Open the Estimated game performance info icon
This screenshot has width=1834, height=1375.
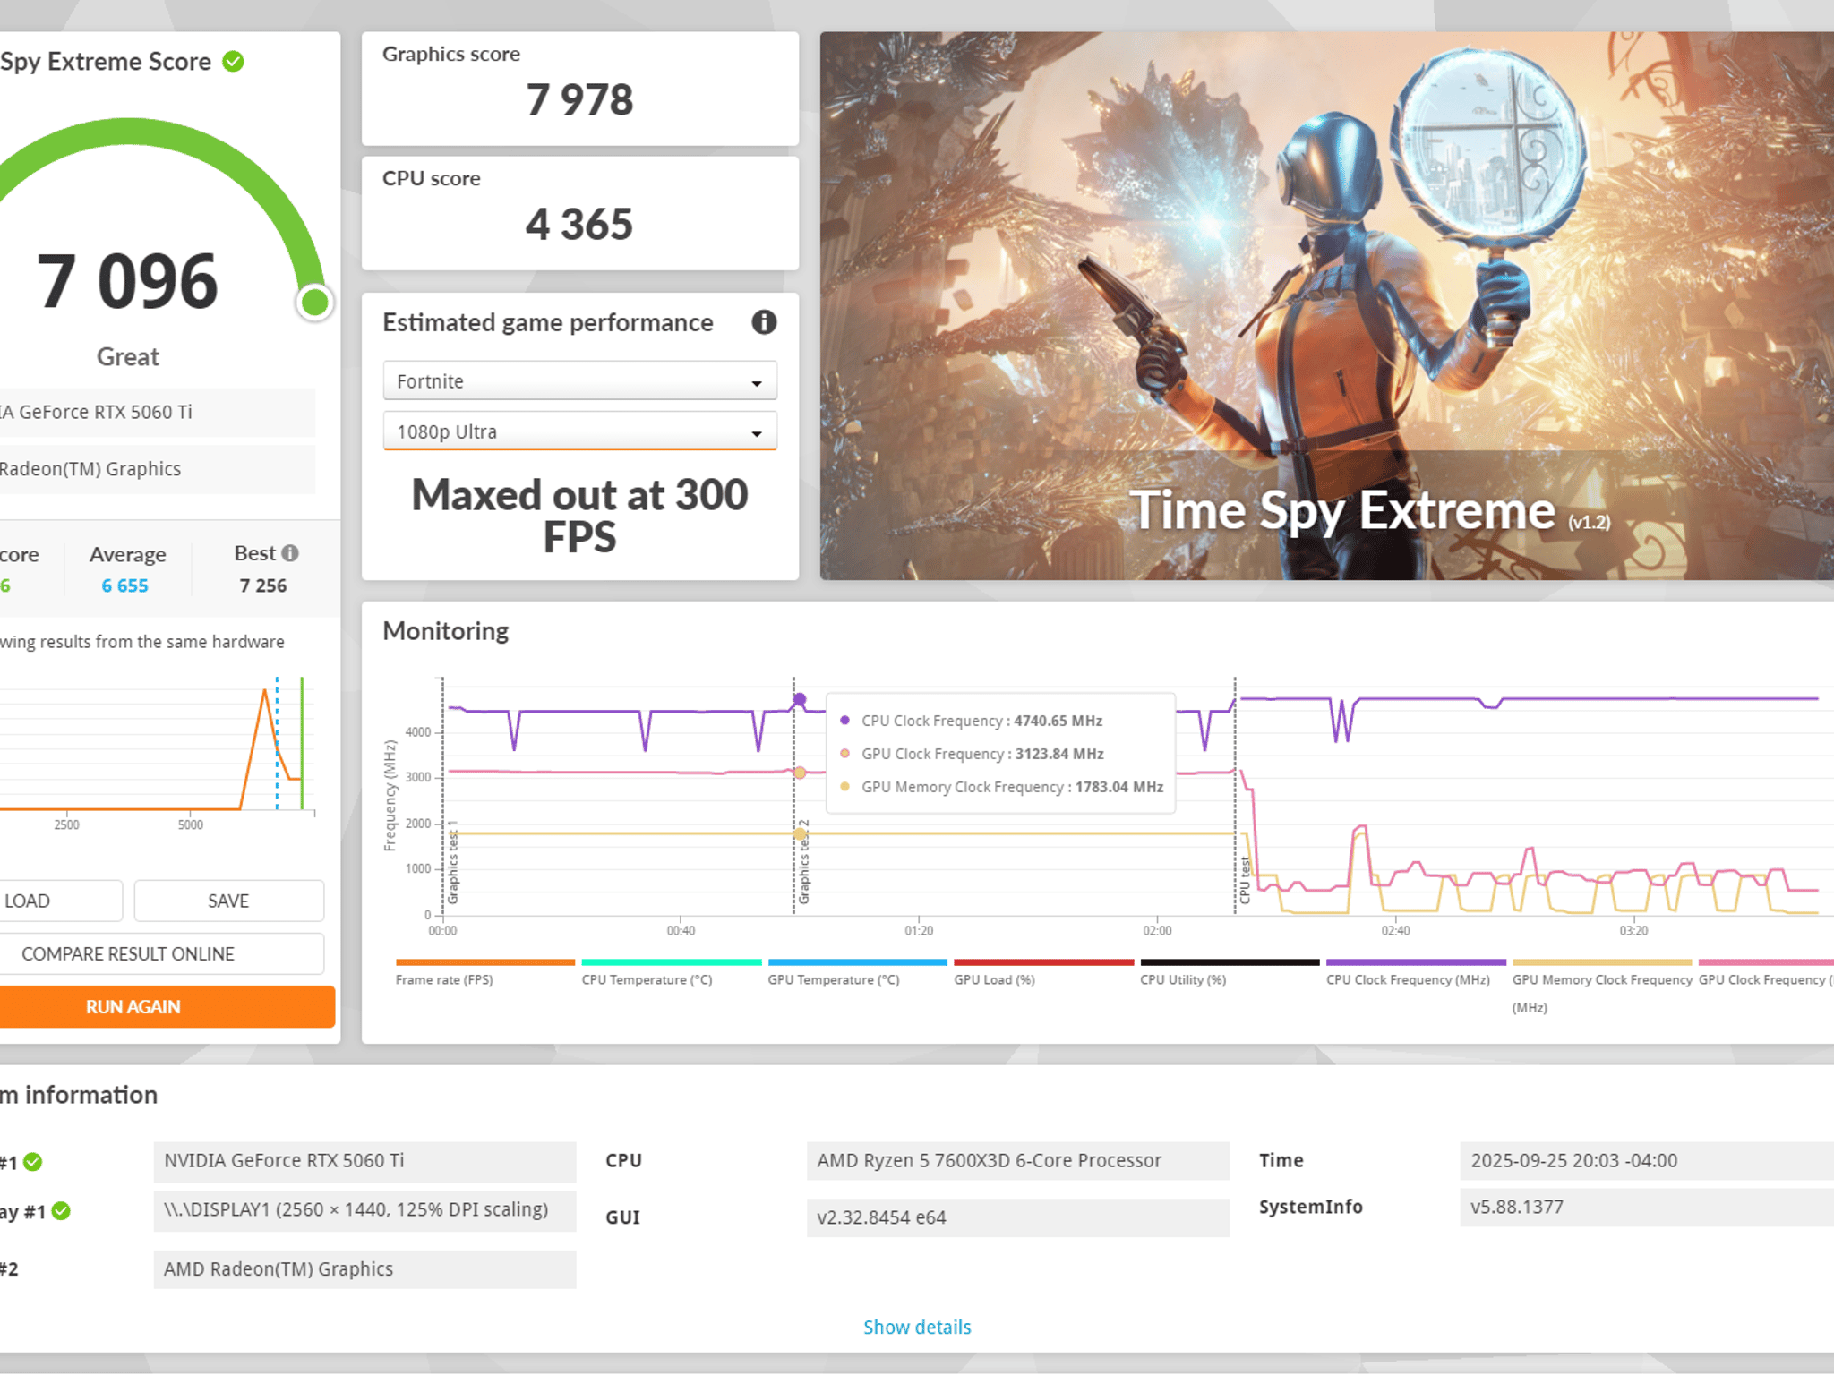click(763, 322)
